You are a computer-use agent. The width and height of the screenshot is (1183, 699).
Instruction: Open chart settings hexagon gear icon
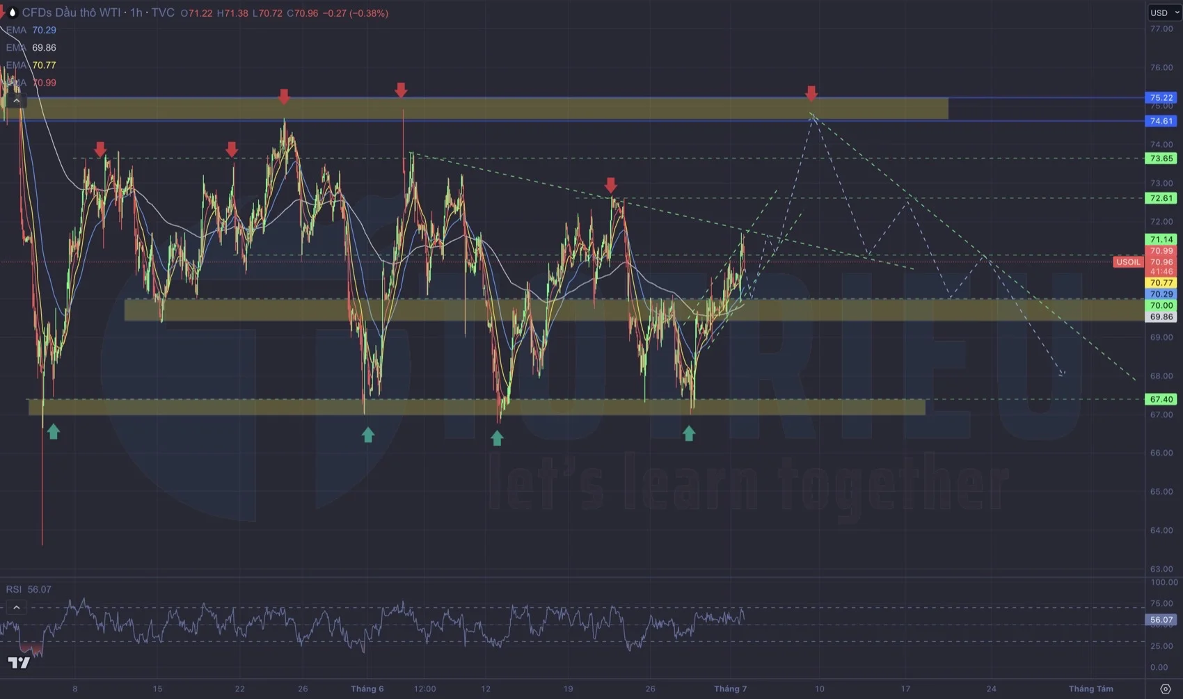tap(1166, 689)
